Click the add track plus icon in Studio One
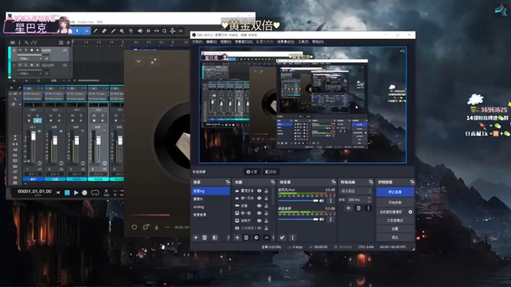 click(x=68, y=42)
